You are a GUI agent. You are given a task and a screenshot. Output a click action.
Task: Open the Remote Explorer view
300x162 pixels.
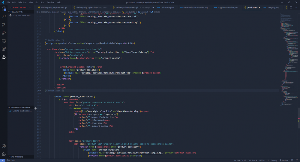click(4, 41)
